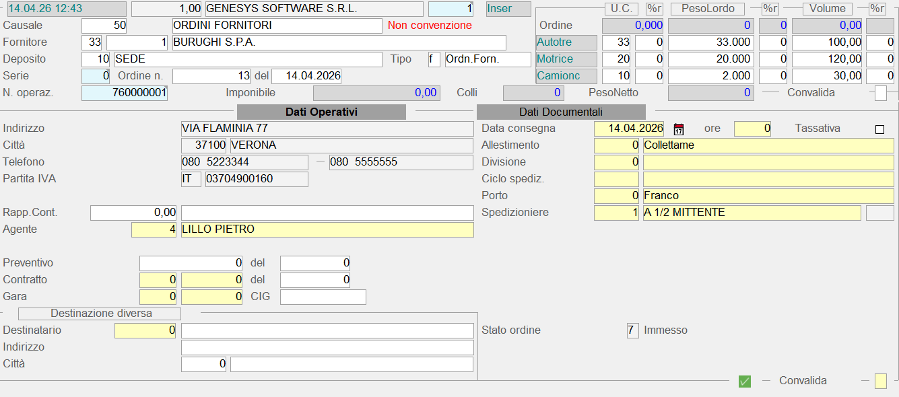Viewport: 899px width, 397px height.
Task: Click the small box after Spedizioniere description
Action: (x=879, y=213)
